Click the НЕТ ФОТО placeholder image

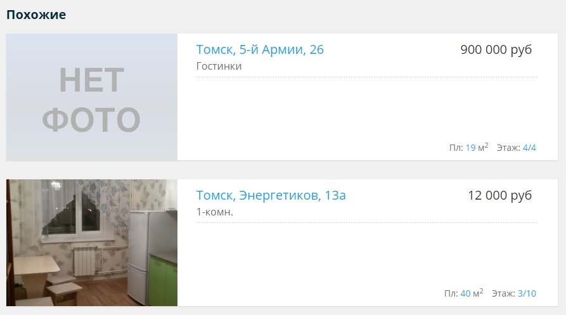92,97
